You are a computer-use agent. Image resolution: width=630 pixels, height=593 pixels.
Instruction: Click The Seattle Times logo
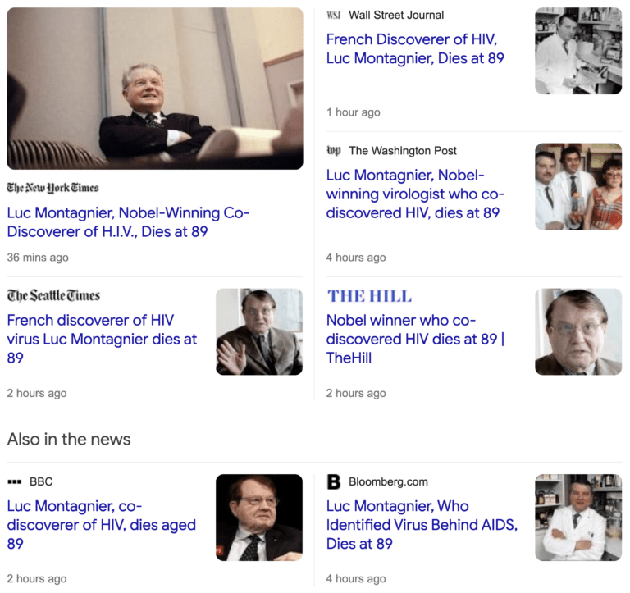coord(53,295)
